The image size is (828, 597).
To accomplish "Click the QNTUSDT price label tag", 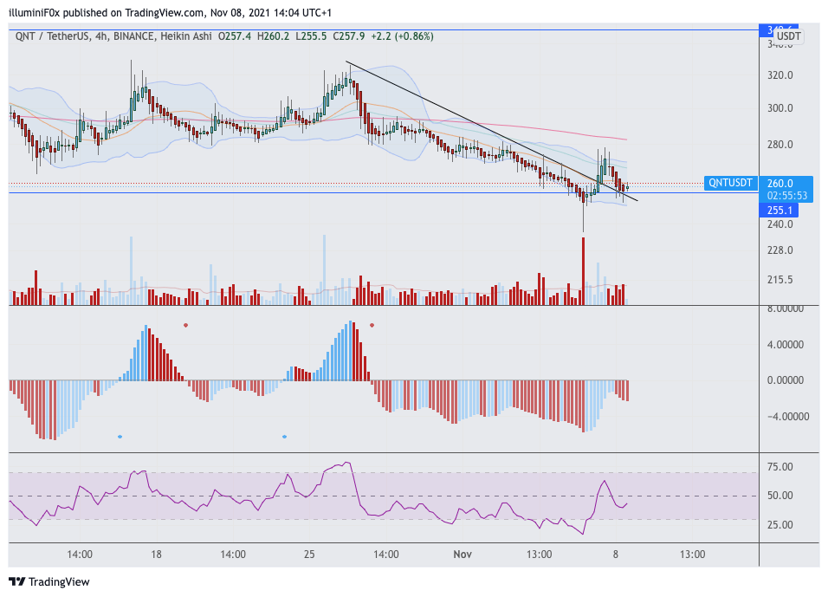I will 730,183.
